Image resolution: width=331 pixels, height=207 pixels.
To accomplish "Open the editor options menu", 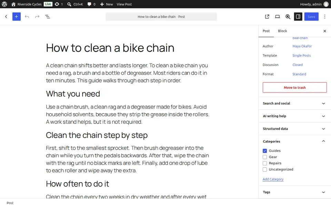I will click(325, 17).
